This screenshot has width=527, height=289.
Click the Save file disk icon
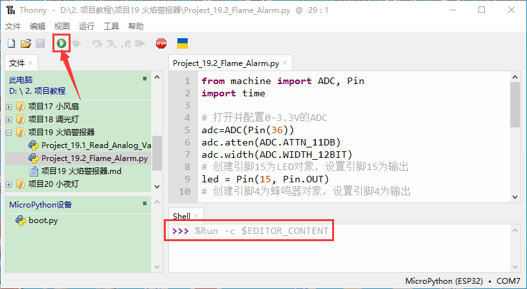(40, 43)
